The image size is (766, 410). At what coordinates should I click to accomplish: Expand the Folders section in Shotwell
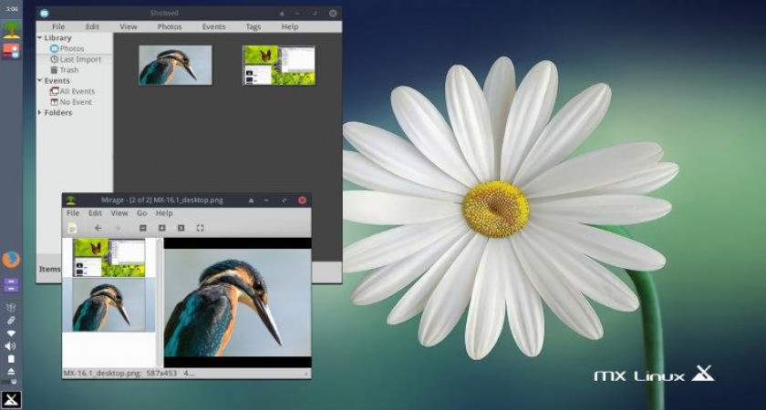[x=40, y=113]
